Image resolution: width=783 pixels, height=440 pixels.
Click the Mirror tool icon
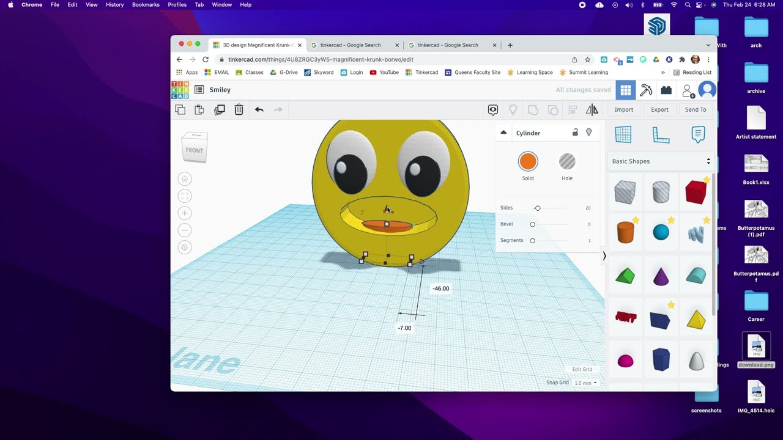click(x=592, y=109)
